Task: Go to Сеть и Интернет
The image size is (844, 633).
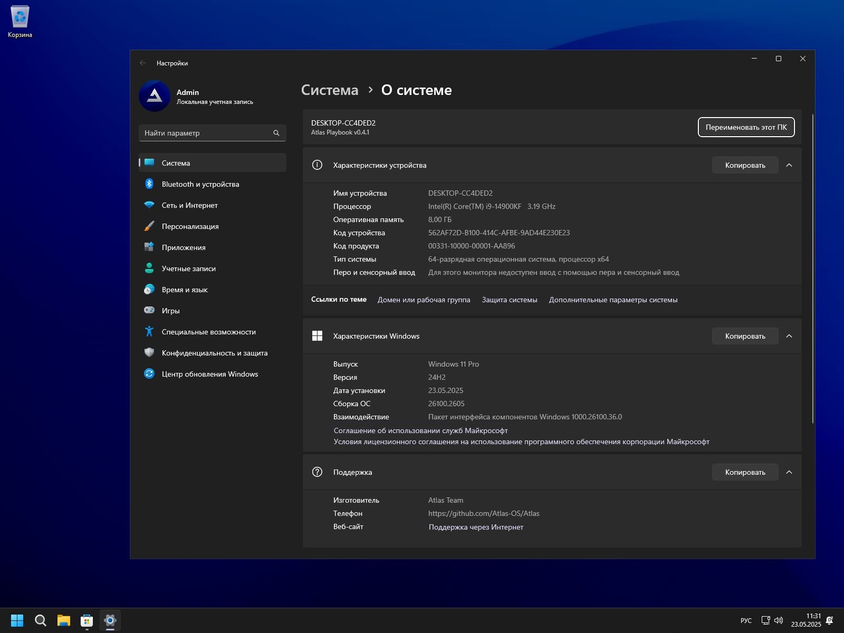Action: [212, 205]
